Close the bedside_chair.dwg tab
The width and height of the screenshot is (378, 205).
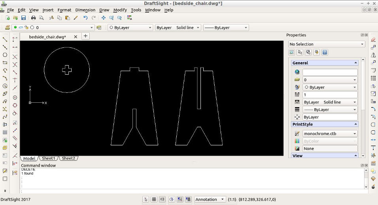[76, 37]
